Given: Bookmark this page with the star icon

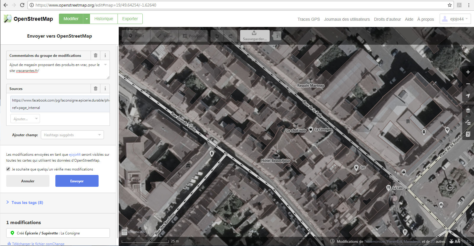Looking at the screenshot, I should click(x=450, y=5).
